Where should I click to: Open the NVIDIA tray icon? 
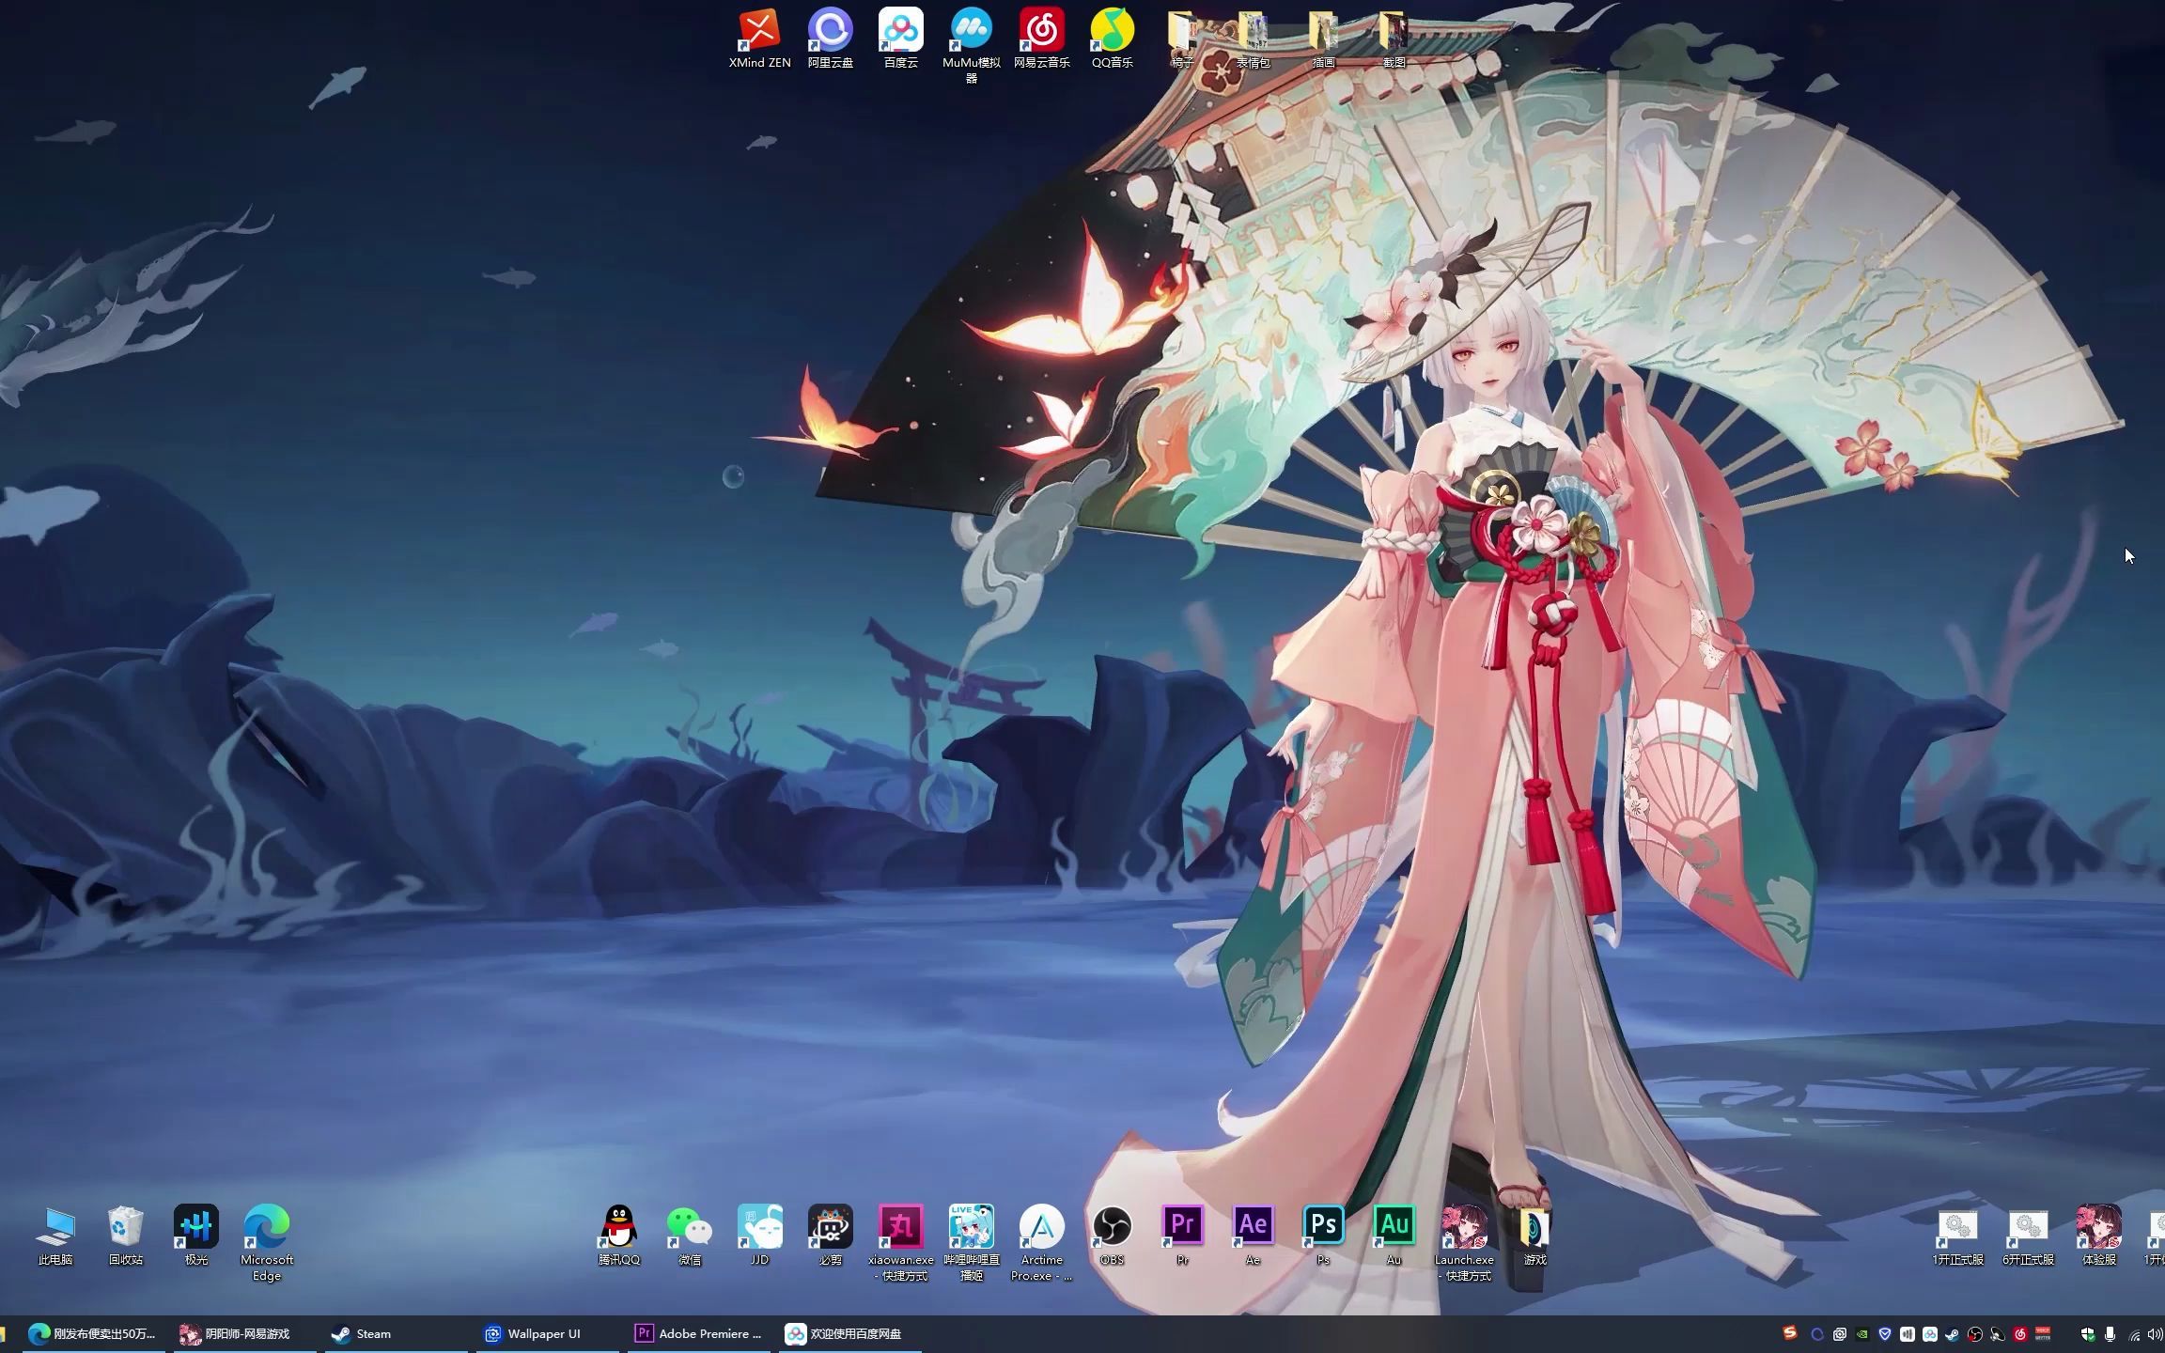point(1862,1334)
